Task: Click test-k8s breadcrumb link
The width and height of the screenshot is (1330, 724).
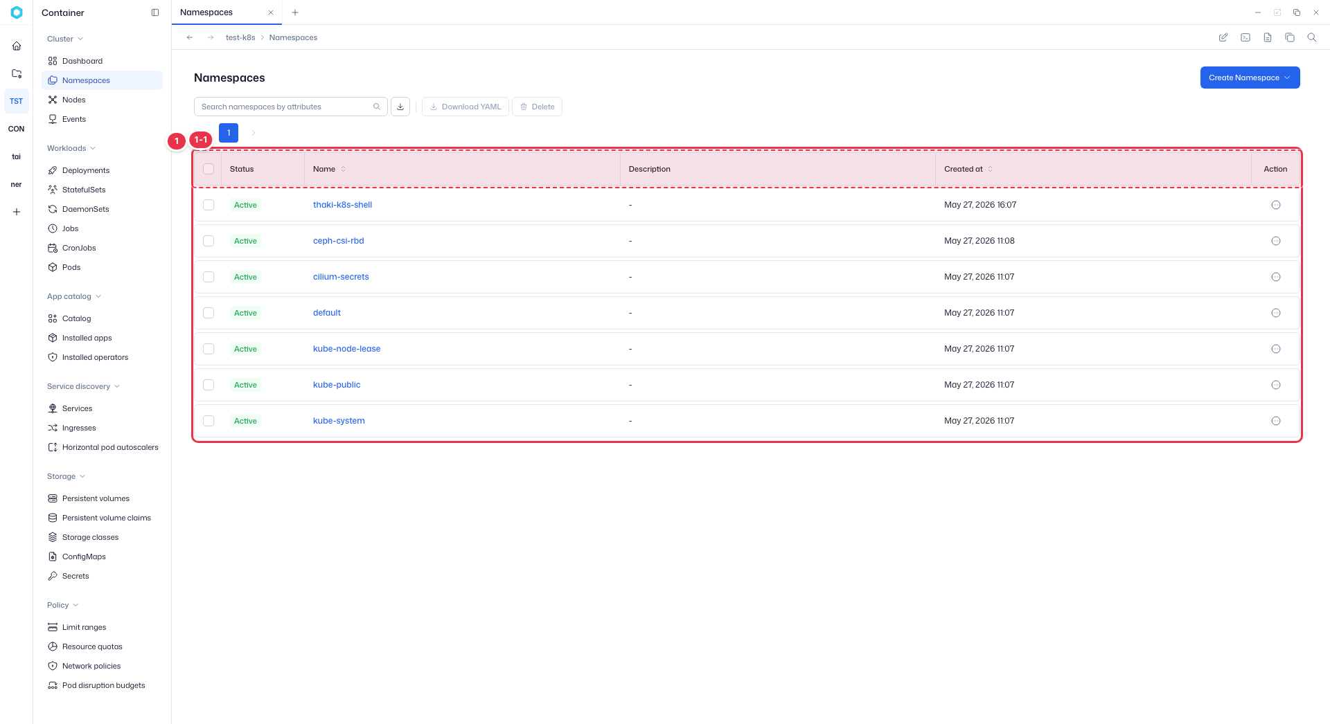Action: pos(240,37)
